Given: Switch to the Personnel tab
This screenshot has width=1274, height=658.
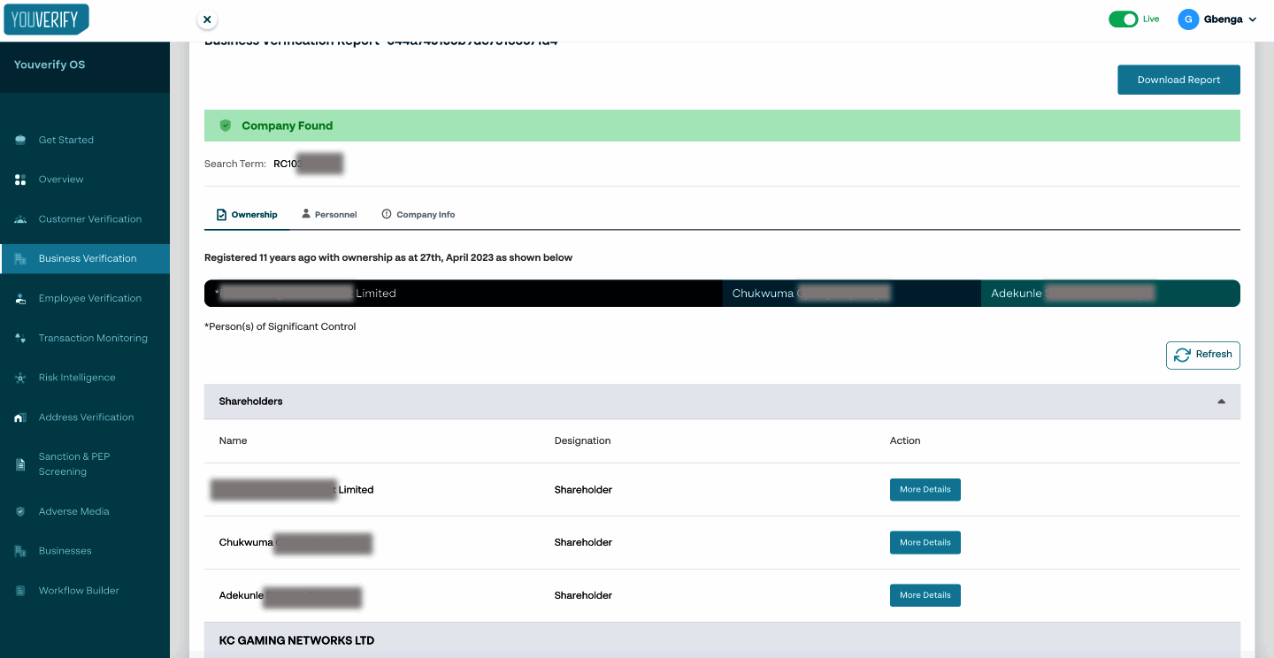Looking at the screenshot, I should click(x=329, y=215).
